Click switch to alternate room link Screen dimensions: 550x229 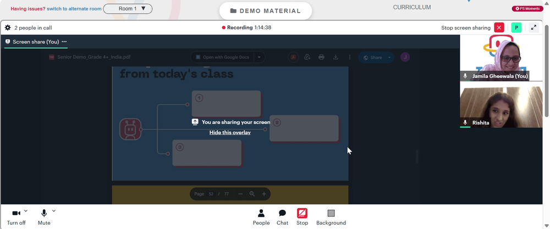[74, 9]
